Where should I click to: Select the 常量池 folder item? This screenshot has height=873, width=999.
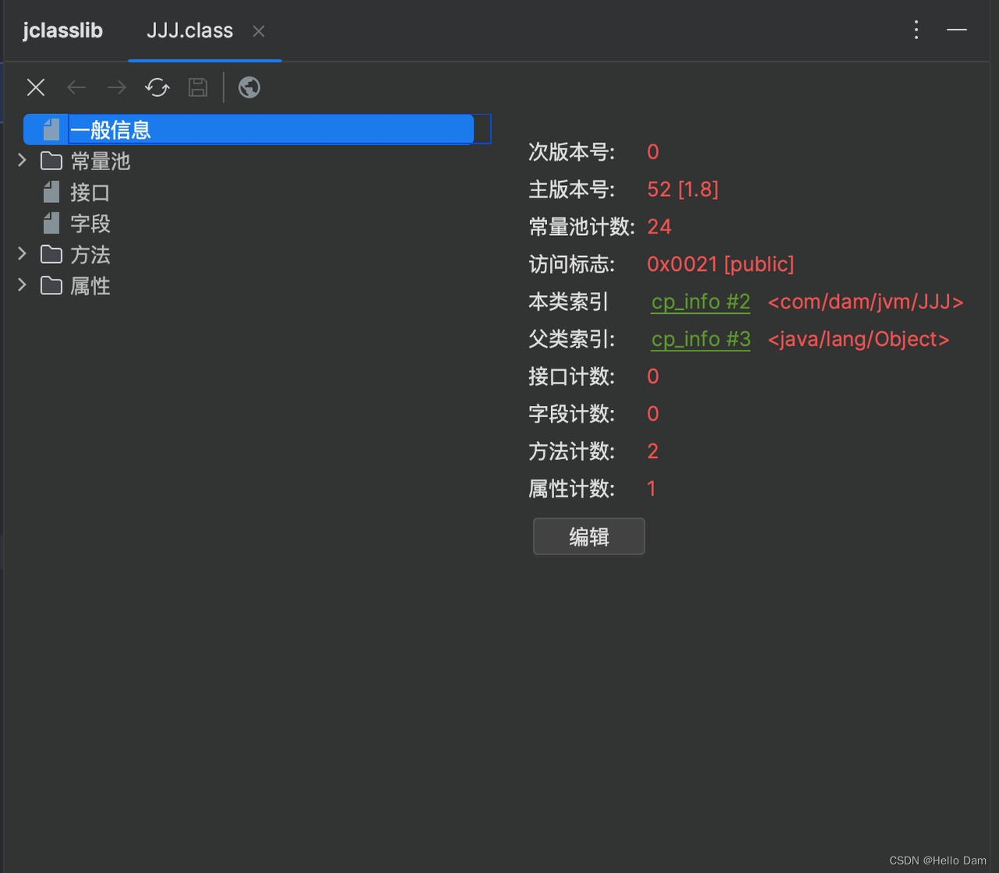click(86, 161)
